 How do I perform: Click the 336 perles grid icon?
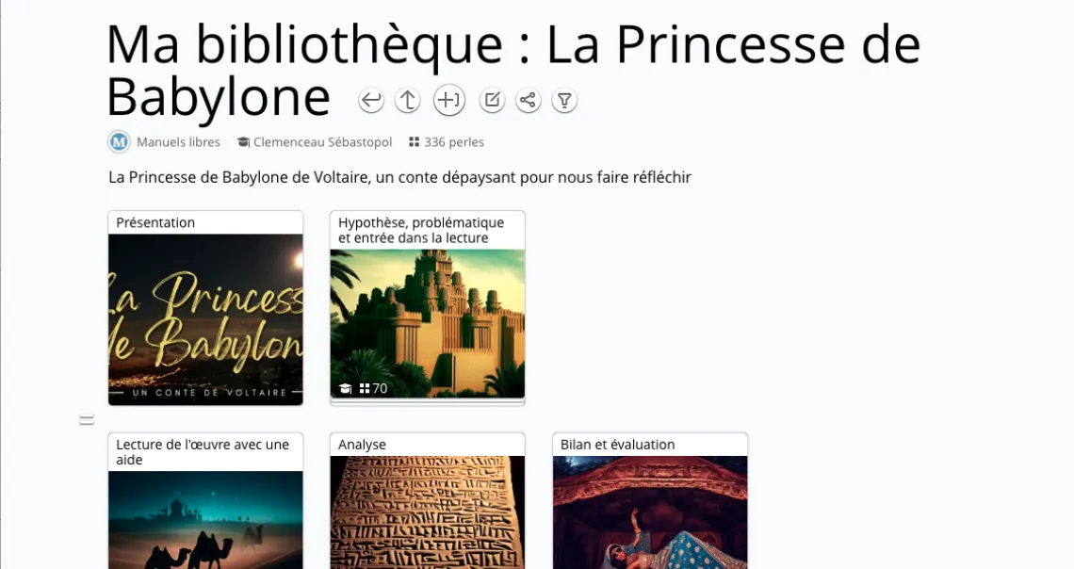(x=414, y=141)
